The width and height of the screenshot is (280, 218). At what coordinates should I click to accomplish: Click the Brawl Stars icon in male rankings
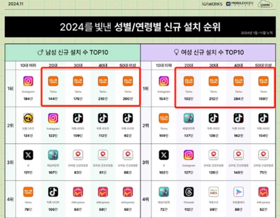[28, 118]
